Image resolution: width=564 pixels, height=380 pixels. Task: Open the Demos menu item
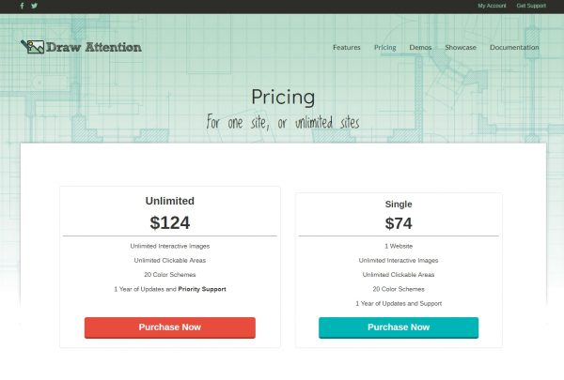point(420,47)
